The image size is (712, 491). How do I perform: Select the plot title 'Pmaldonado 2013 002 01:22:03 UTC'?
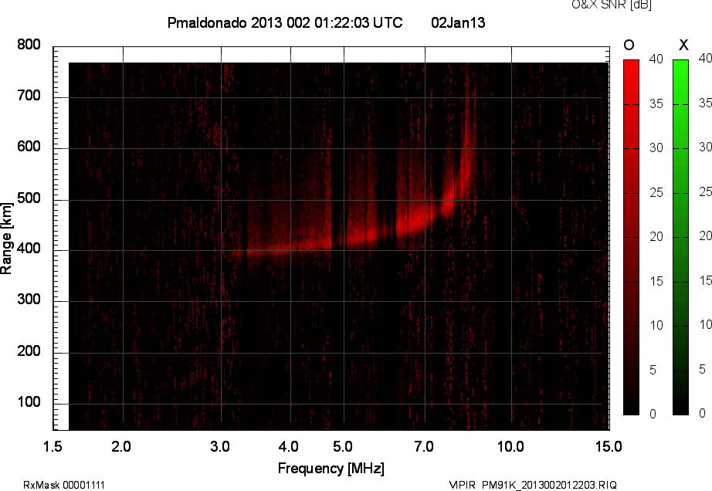pyautogui.click(x=284, y=23)
